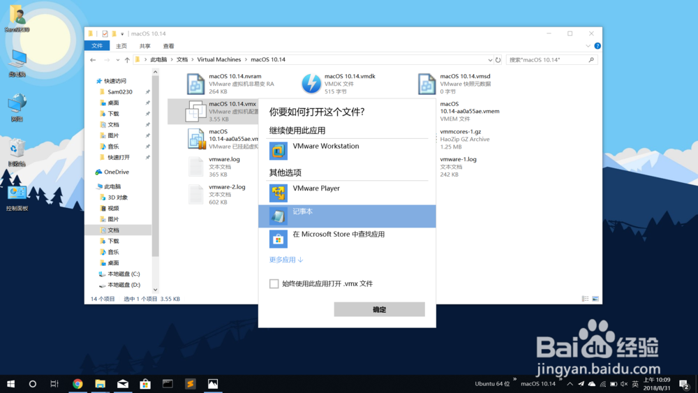This screenshot has width=698, height=393.
Task: Open Sam0230 in quick access
Action: click(x=120, y=91)
